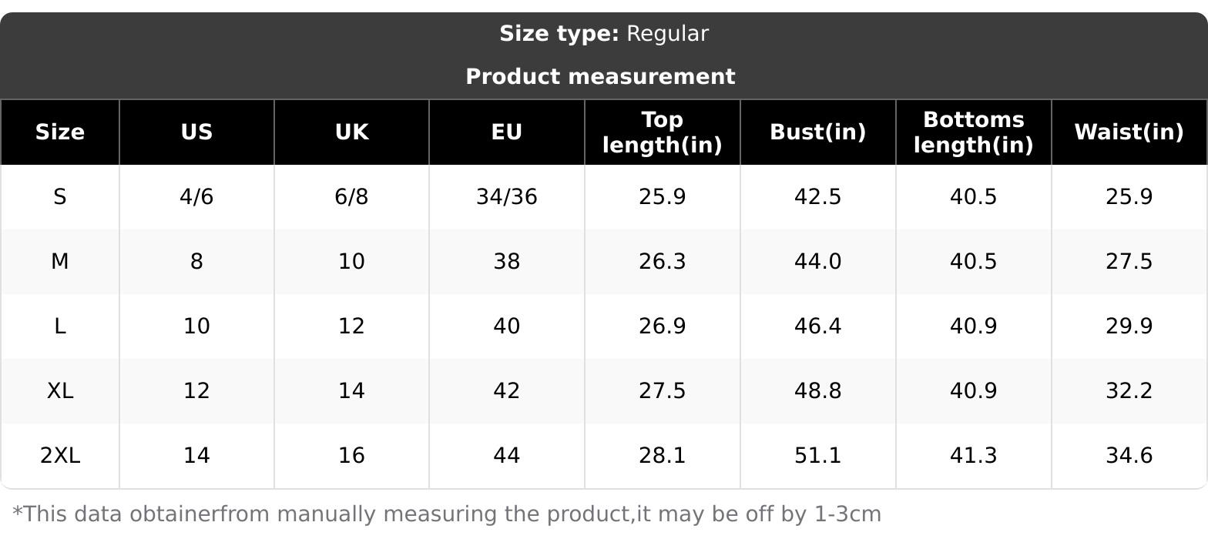Click the Bottoms length(in) column header
The height and width of the screenshot is (539, 1208).
973,132
